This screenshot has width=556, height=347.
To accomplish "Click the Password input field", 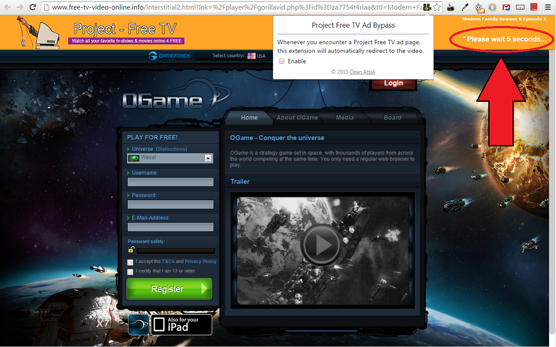I will click(170, 204).
